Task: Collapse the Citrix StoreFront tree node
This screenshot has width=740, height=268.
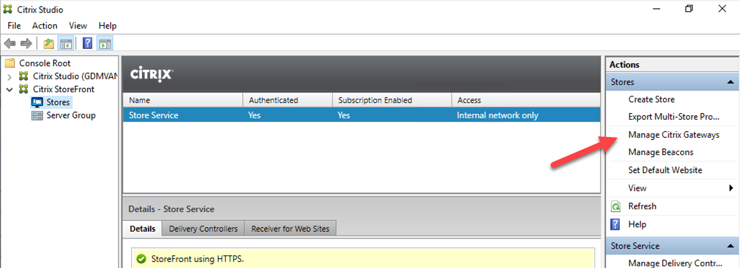Action: [x=10, y=89]
